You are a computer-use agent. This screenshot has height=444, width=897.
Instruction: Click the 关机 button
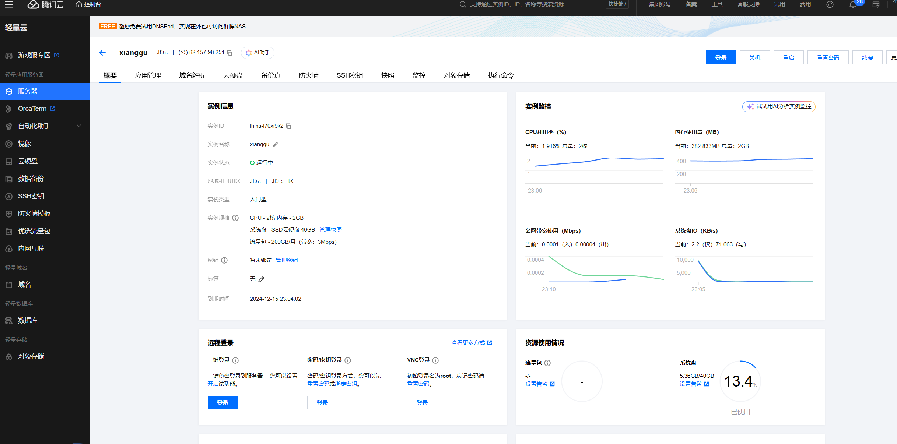pos(754,57)
